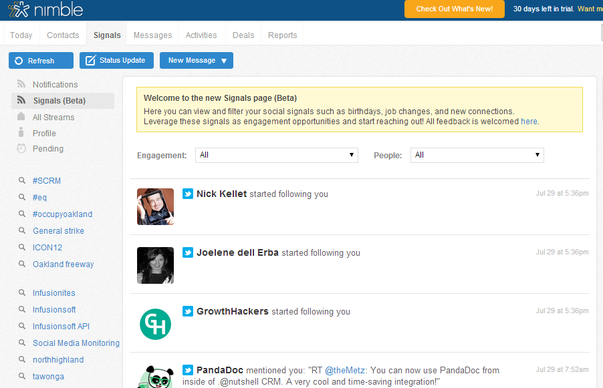Click the person icon beside Profile
Screen dimensions: 603x388
21,132
